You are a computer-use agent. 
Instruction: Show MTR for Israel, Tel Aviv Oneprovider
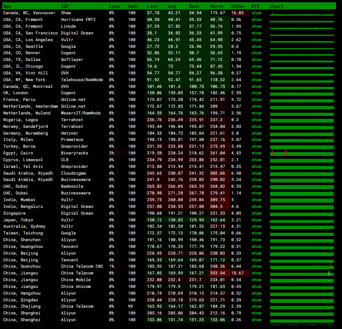click(256, 167)
